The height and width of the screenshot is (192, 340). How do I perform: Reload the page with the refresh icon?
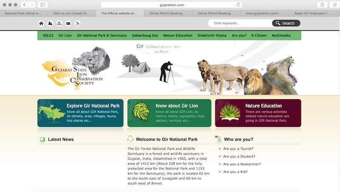238,5
